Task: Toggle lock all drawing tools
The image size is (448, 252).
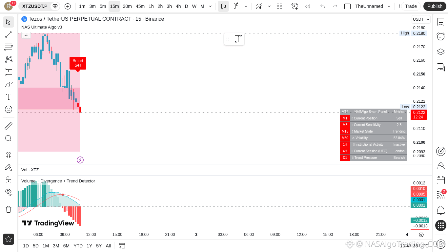Action: click(x=9, y=180)
